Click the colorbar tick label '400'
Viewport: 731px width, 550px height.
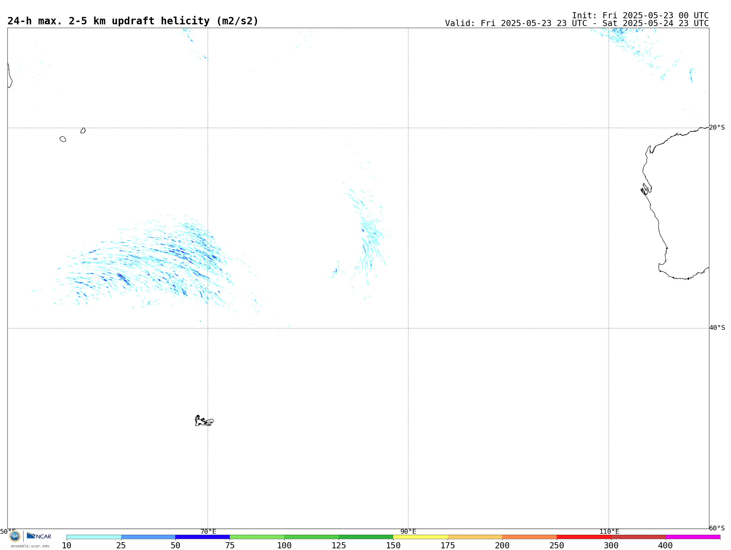click(x=665, y=546)
